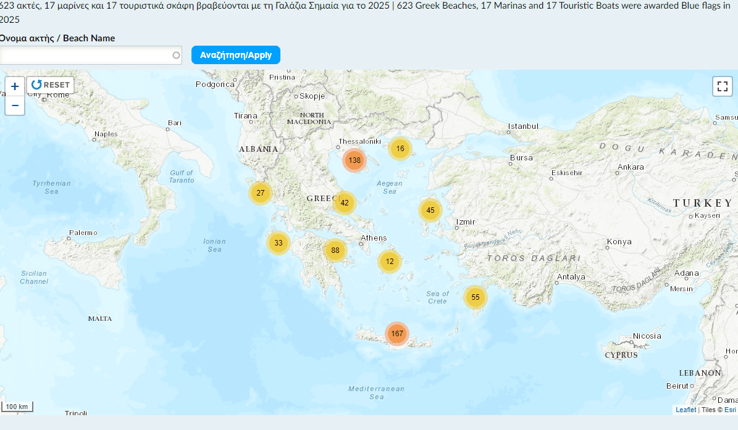Click the zoom in plus control

point(14,86)
